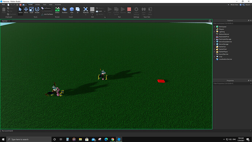Image resolution: width=252 pixels, height=142 pixels.
Task: Expand the ServerStorage node
Action: click(x=214, y=44)
